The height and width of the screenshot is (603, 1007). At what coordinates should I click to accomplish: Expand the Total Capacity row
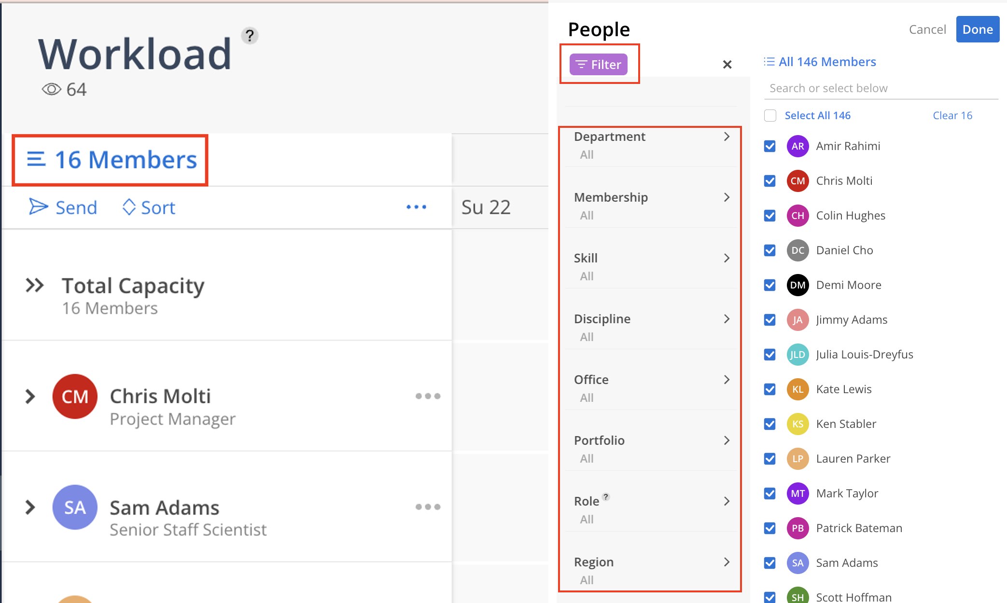point(35,286)
